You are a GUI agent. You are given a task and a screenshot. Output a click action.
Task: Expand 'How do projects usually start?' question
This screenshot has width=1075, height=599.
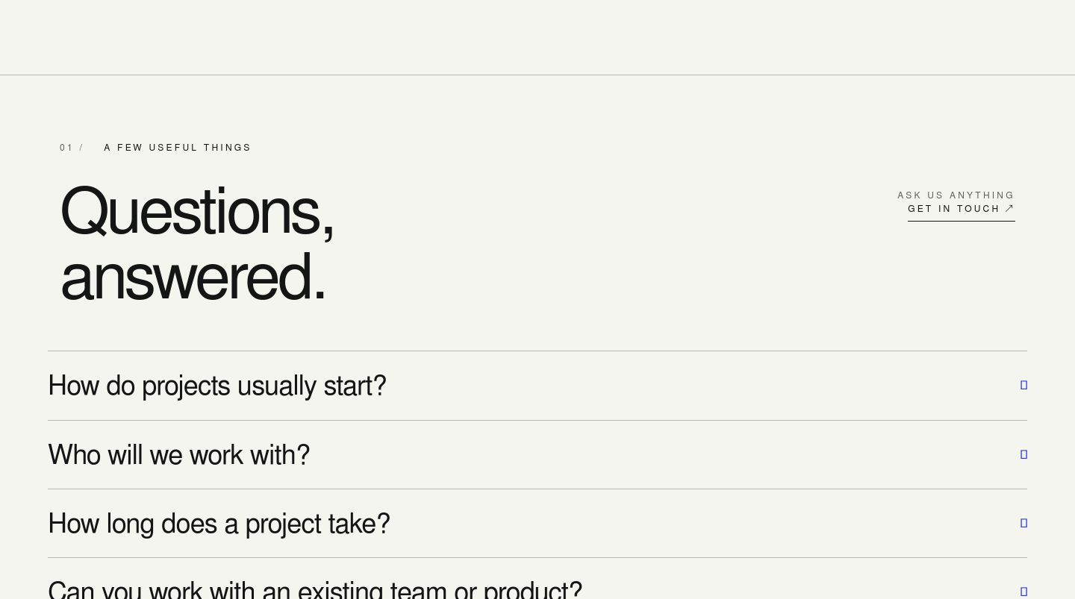pos(537,386)
